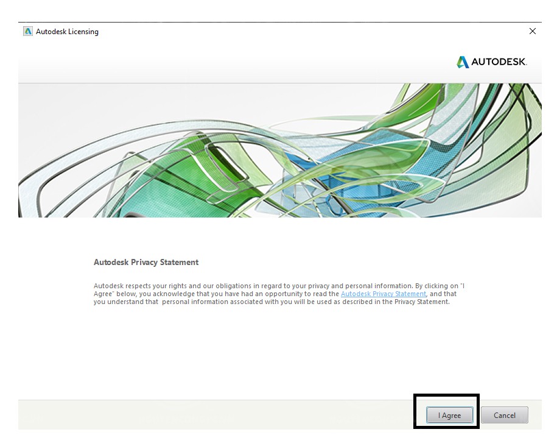Click the Autodesk Licensing title bar icon

(27, 32)
